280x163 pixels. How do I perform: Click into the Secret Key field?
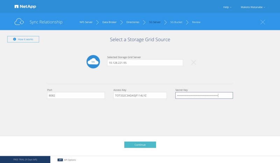204,95
